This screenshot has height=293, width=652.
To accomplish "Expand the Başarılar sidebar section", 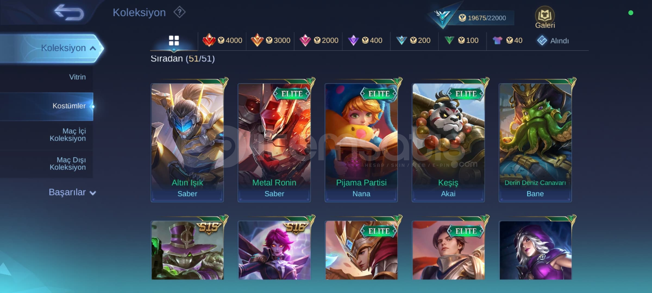I will [x=72, y=192].
